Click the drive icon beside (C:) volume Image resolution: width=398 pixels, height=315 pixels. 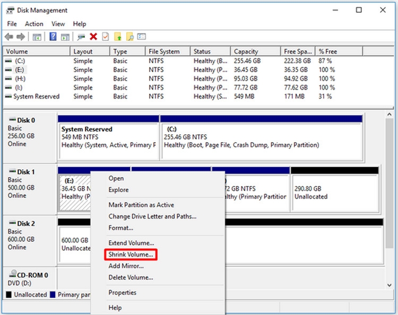(8, 61)
